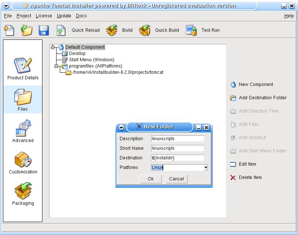Close the New Folder dialog
Viewport: 298px width, 235px height.
(x=206, y=128)
